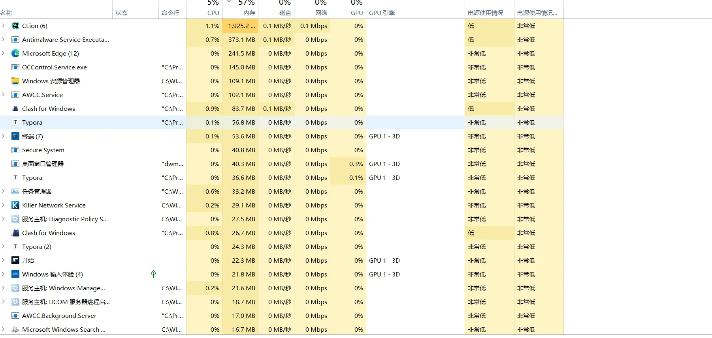Select the OCControl.Service.exe process row
This screenshot has height=338, width=712.
pos(55,67)
